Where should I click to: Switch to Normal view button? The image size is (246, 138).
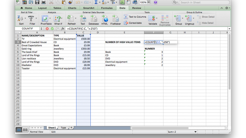(19, 130)
